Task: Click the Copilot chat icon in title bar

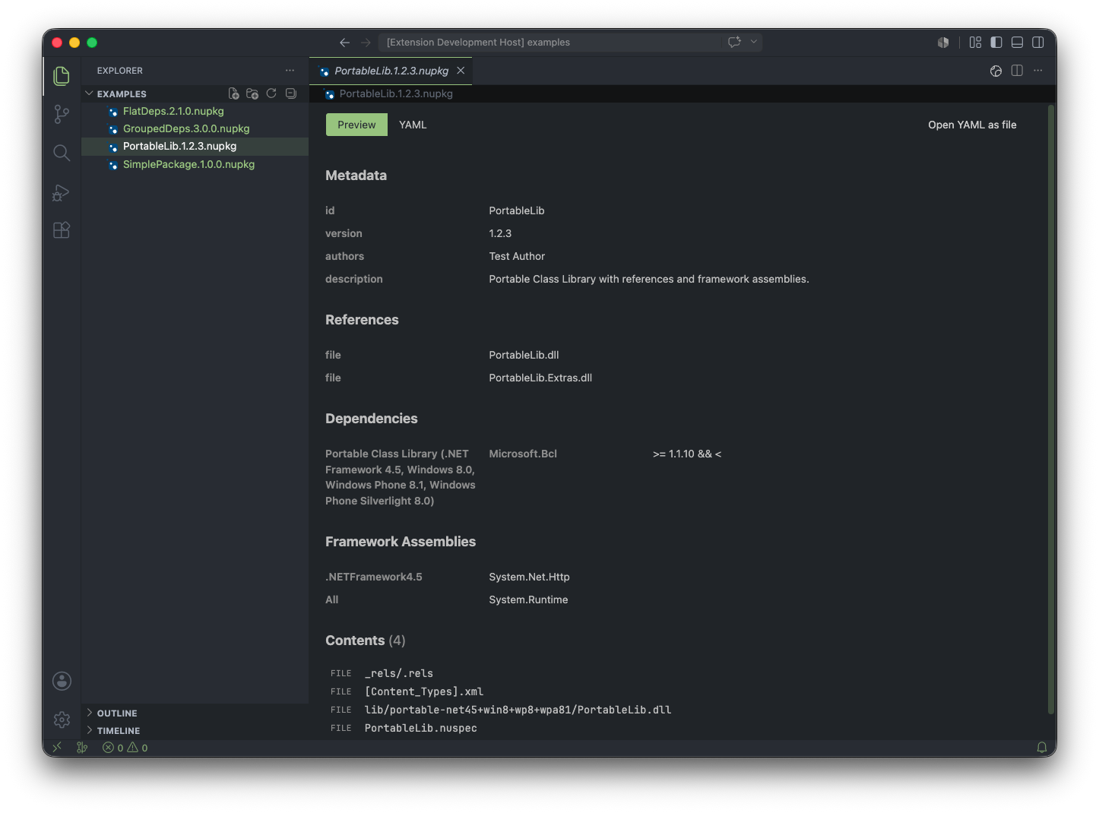Action: 734,43
